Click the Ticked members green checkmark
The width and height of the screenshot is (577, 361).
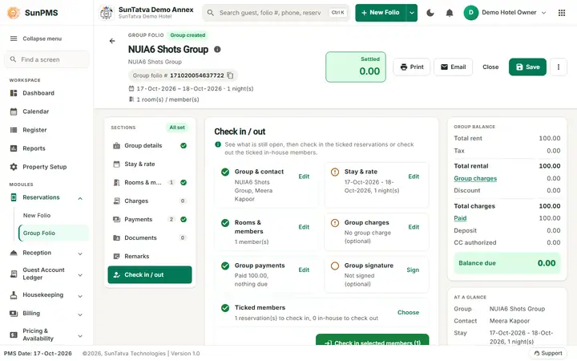click(225, 308)
